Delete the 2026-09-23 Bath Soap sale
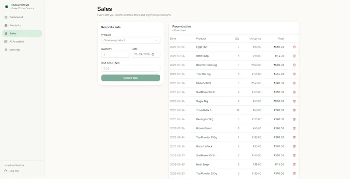The width and height of the screenshot is (350, 179). 294,164
